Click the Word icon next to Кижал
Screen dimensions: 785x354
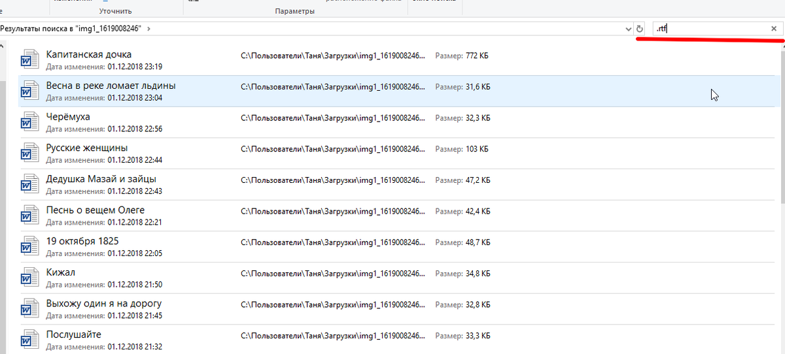click(x=29, y=277)
